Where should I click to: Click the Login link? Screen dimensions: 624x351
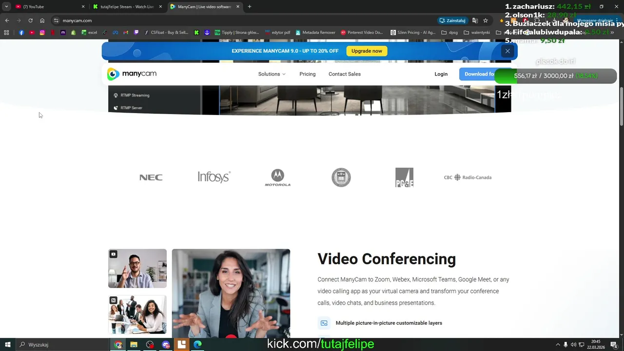click(441, 74)
